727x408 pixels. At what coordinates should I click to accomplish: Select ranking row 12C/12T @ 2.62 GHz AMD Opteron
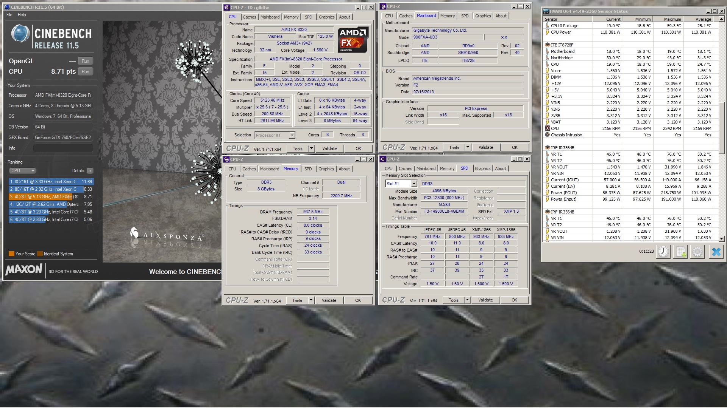click(50, 204)
